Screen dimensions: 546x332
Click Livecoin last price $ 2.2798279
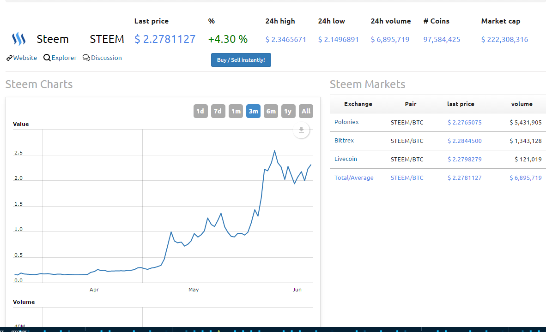tap(465, 159)
